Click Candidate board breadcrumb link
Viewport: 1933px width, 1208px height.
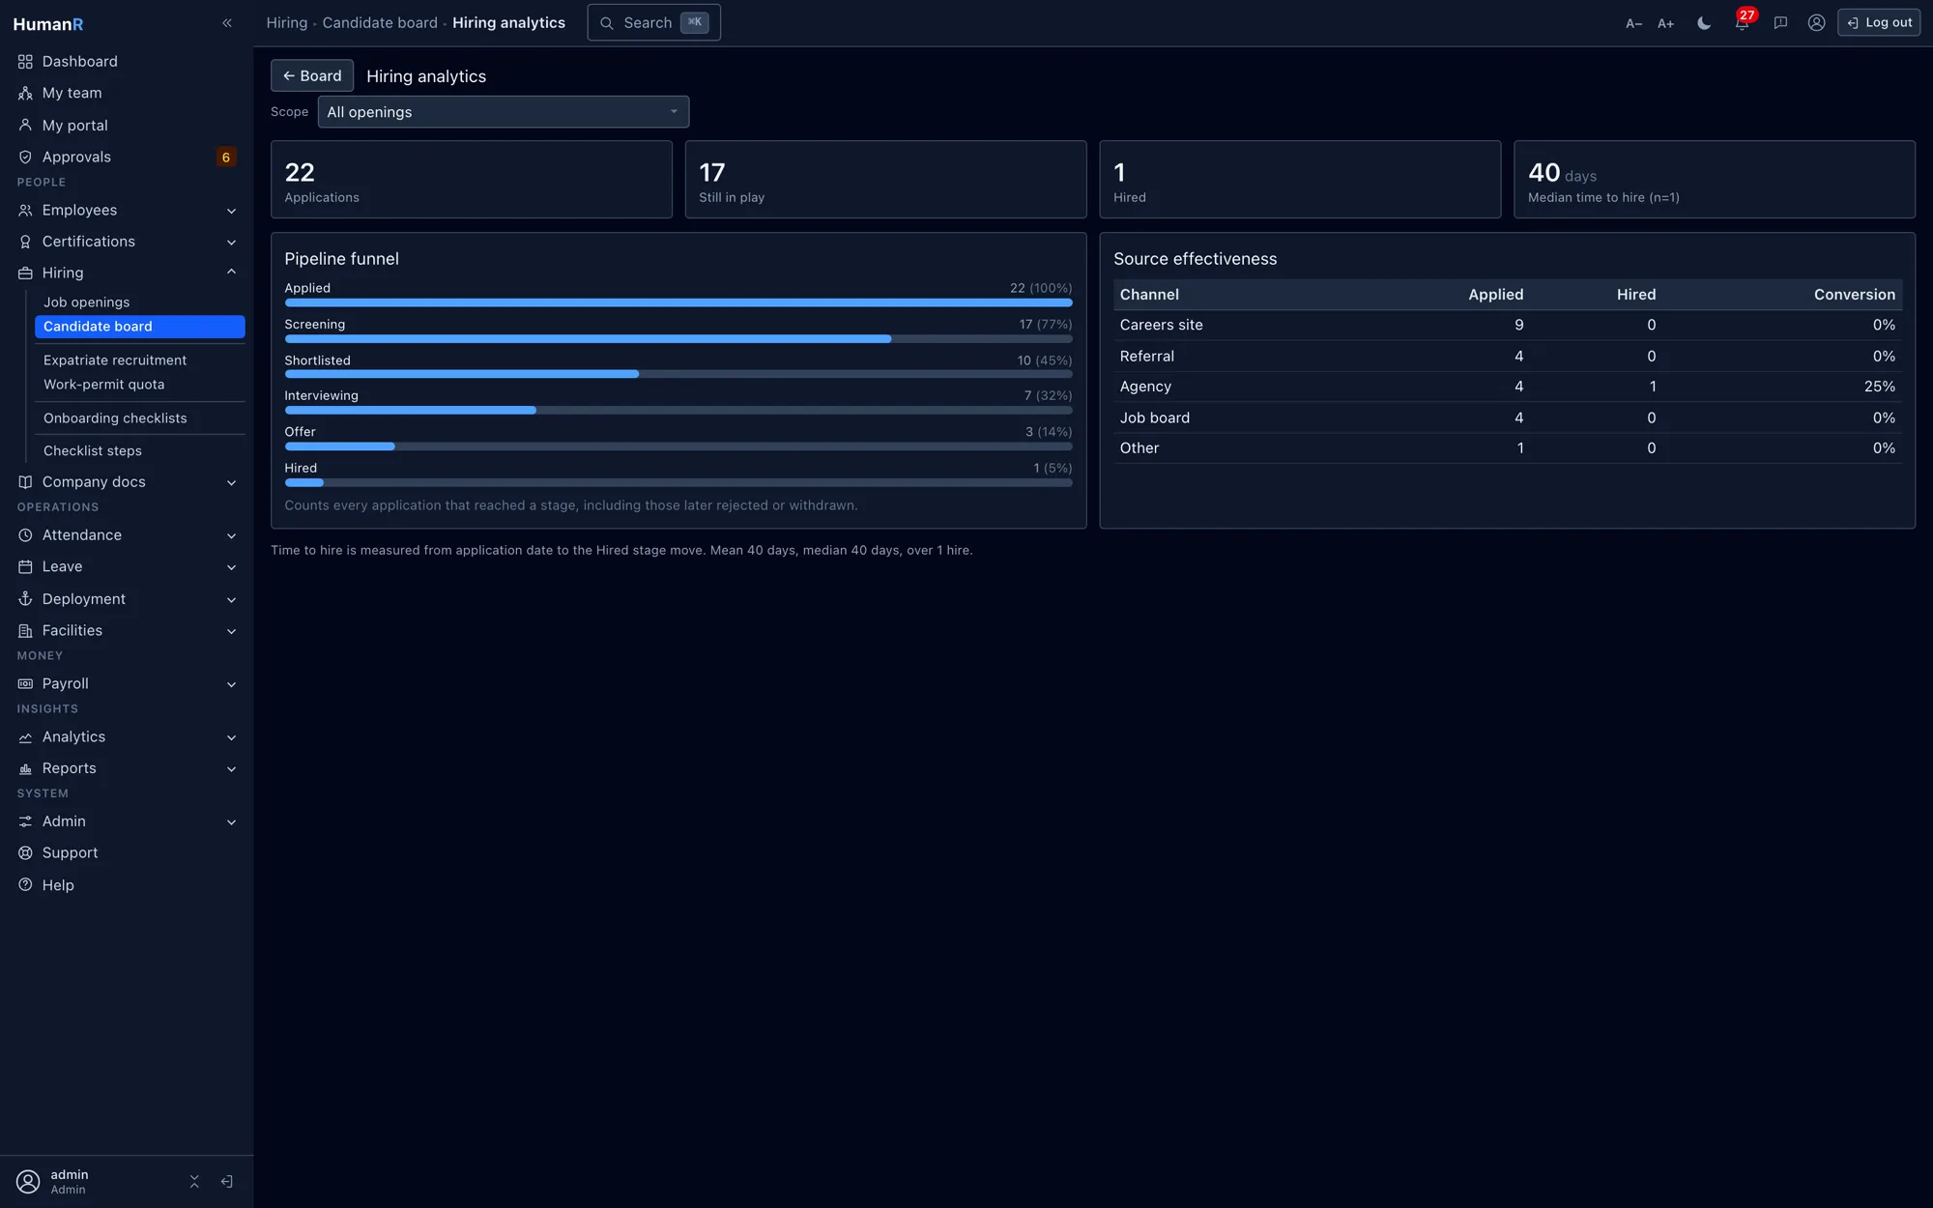pos(379,22)
